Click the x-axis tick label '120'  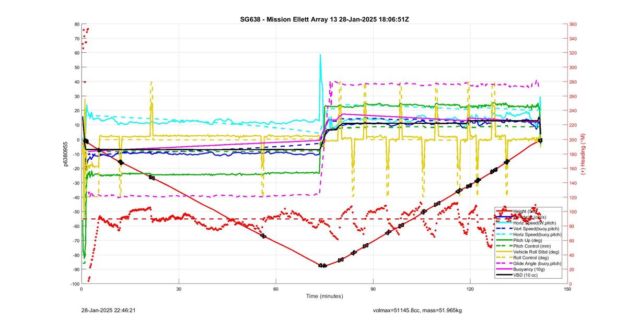(470, 289)
